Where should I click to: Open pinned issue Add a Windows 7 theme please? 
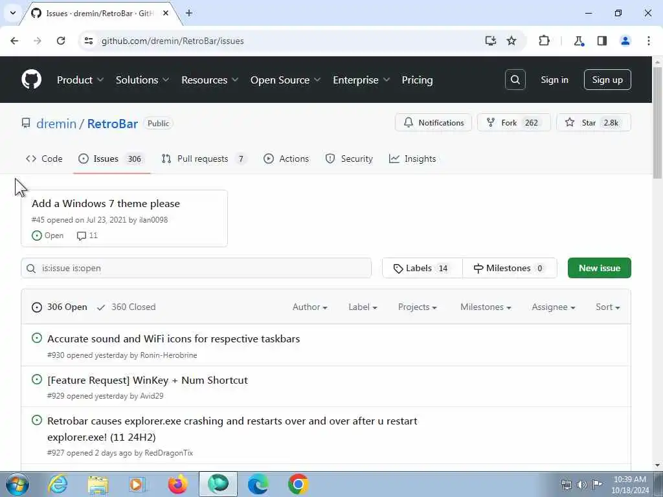tap(106, 203)
